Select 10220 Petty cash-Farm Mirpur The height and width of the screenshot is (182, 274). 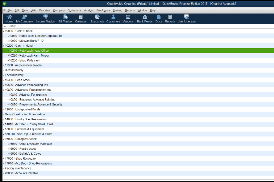pyautogui.click(x=138, y=55)
